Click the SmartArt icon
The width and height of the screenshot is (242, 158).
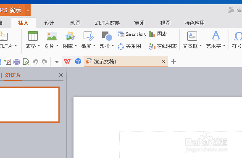coord(121,34)
